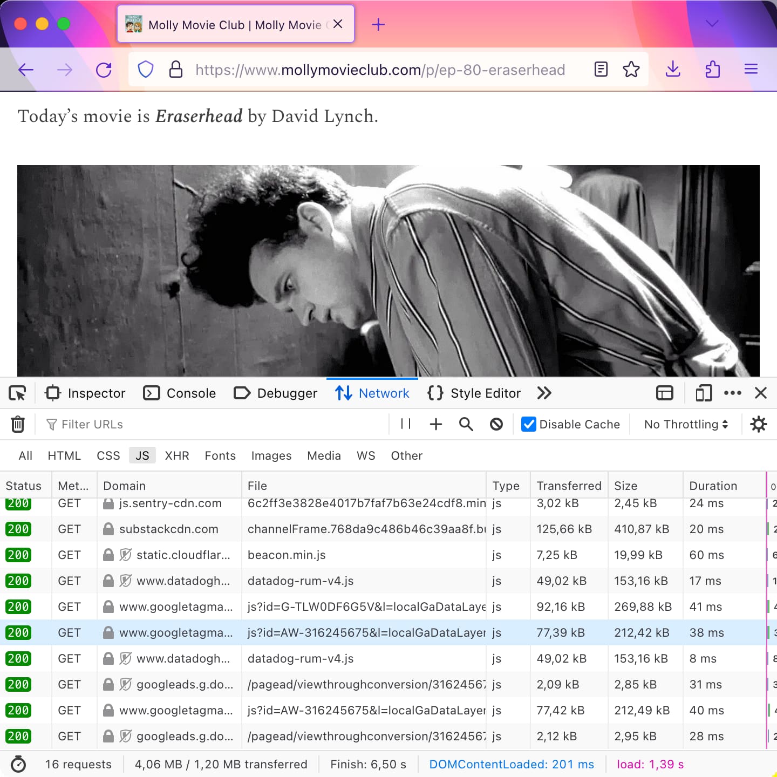
Task: Clear all network requests with trash icon
Action: (x=18, y=424)
